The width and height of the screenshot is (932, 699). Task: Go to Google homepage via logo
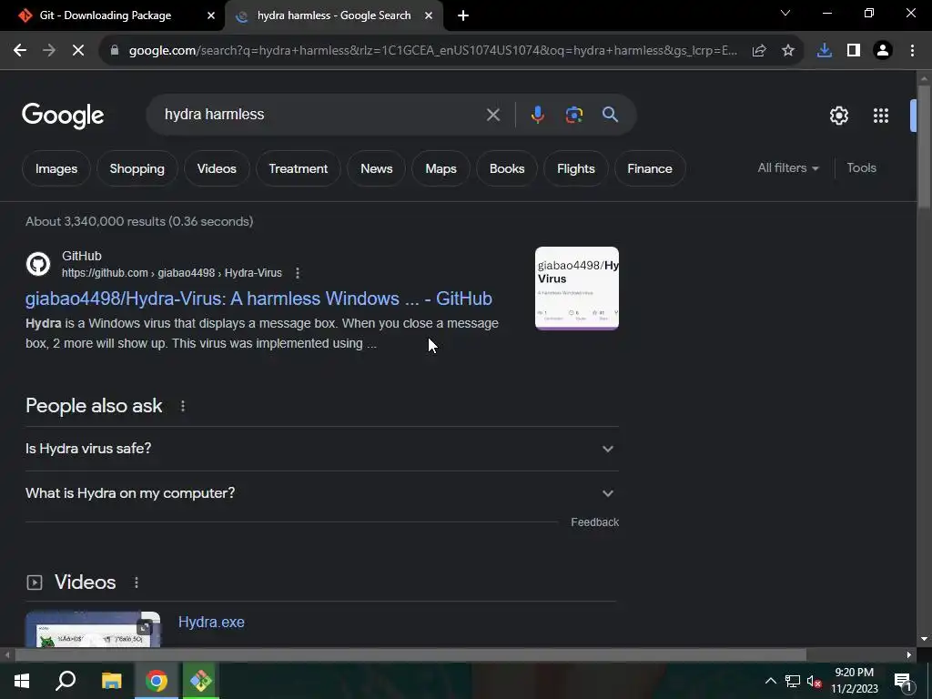pos(63,116)
